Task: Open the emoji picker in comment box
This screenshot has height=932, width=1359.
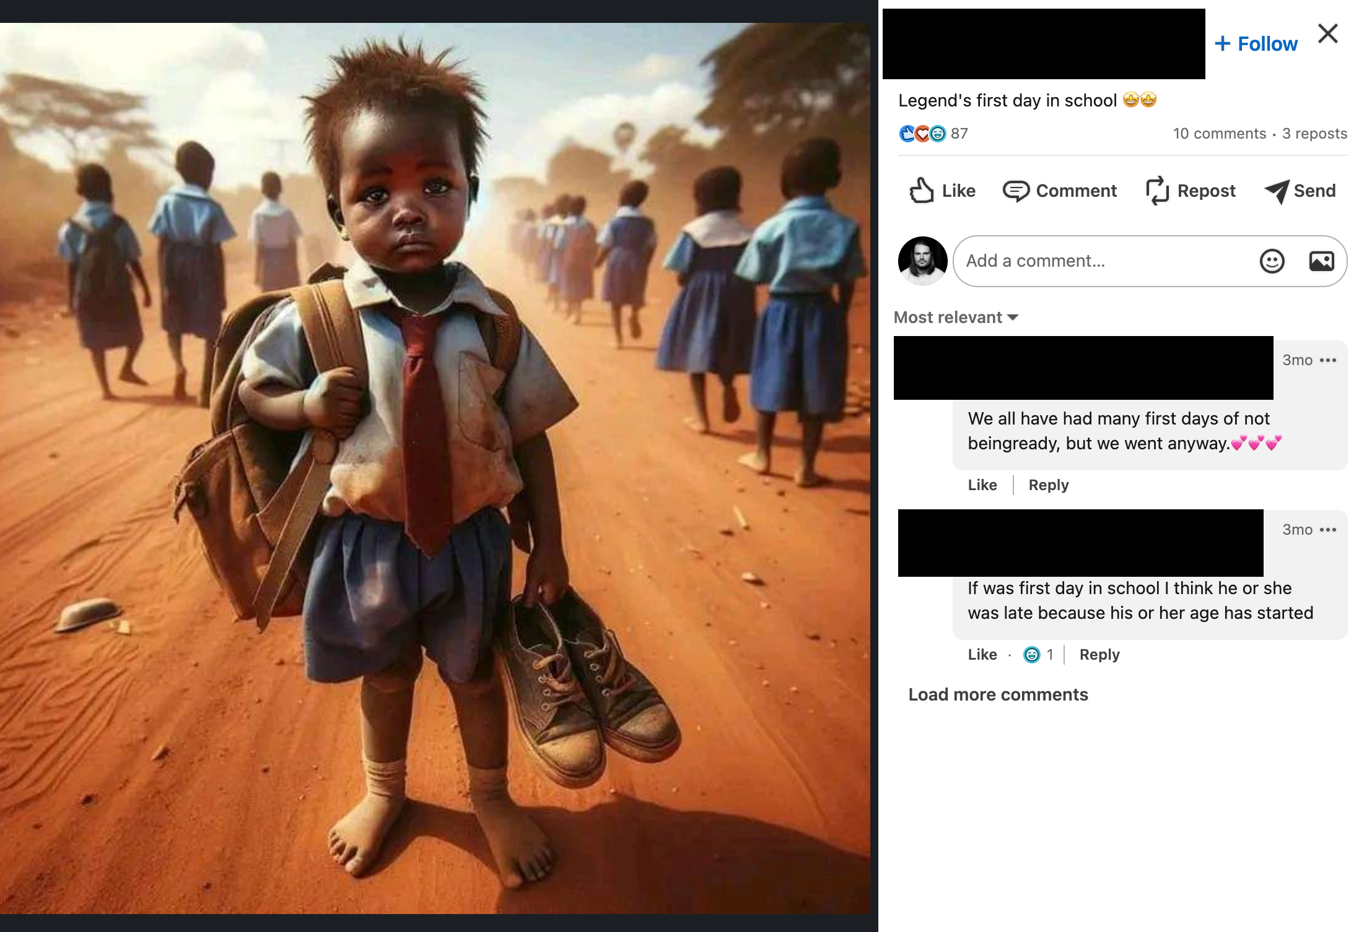Action: pyautogui.click(x=1272, y=261)
